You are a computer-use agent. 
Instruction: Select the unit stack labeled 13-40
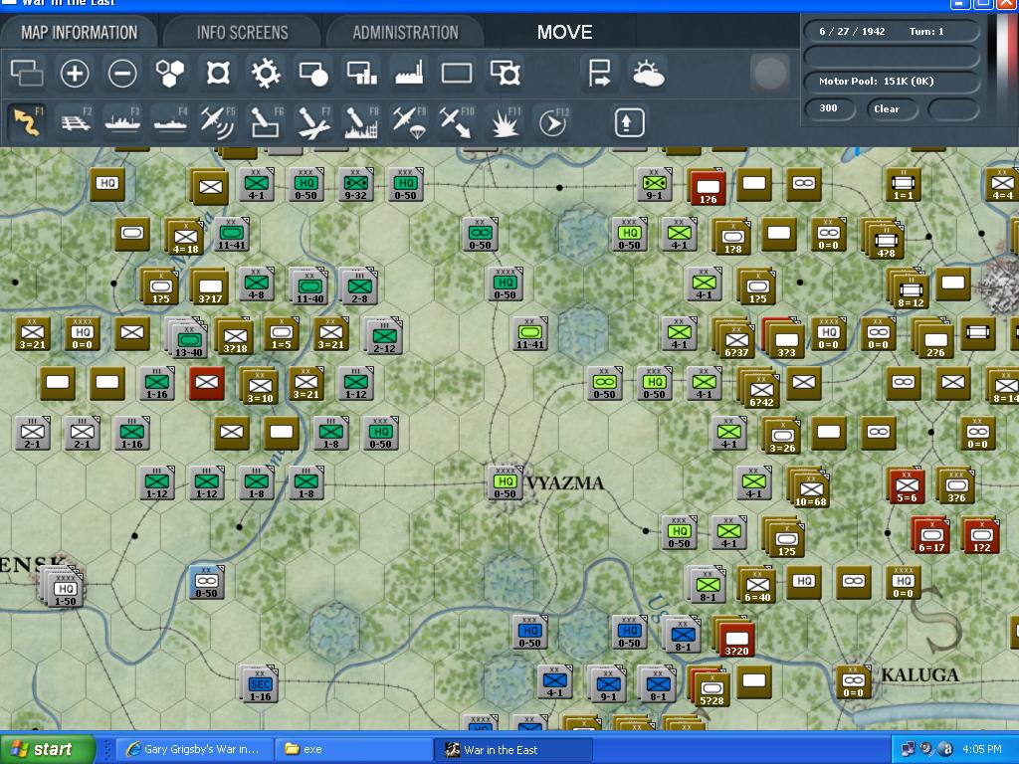[x=187, y=338]
